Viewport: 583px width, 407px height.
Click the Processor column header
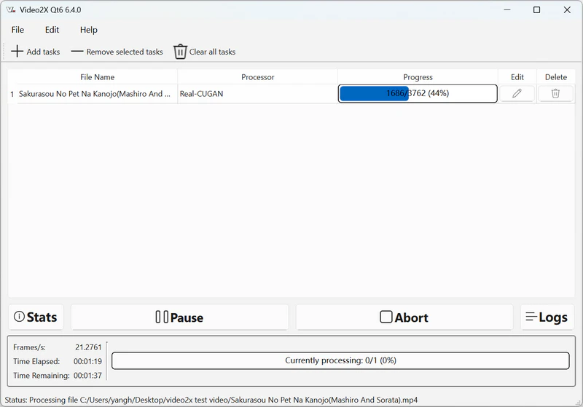[257, 76]
